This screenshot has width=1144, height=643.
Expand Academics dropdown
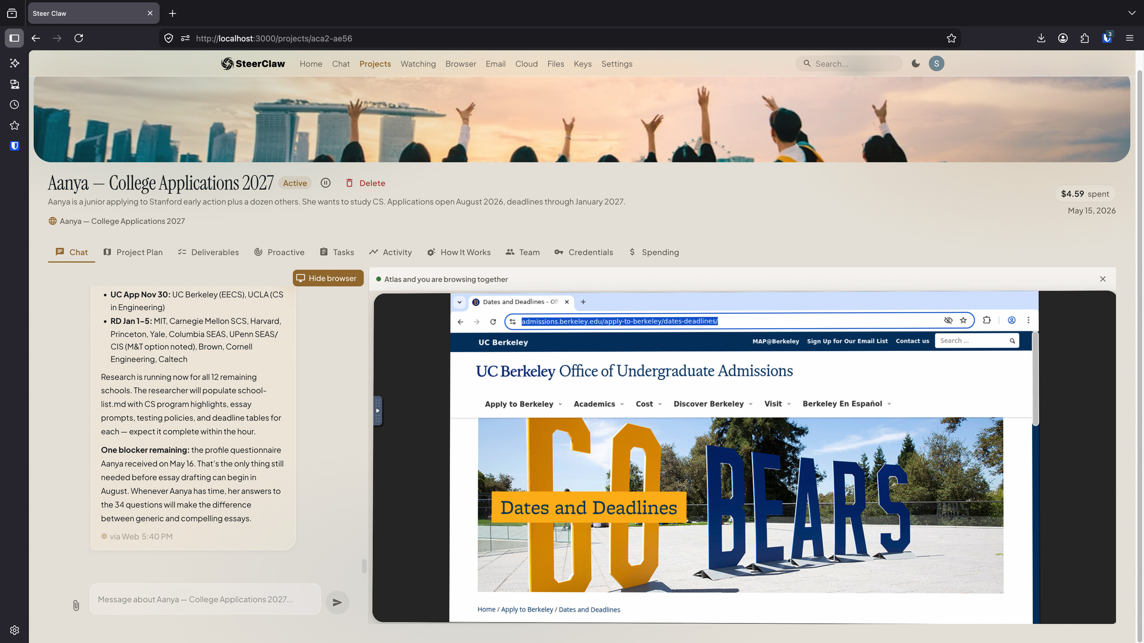pos(599,404)
